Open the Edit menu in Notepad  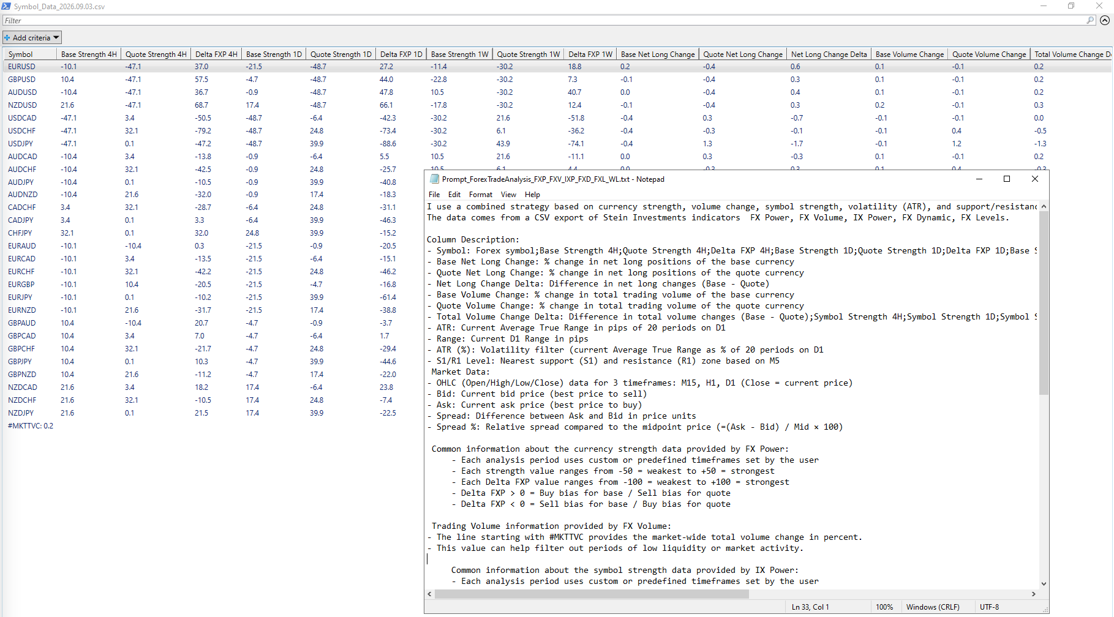tap(454, 194)
